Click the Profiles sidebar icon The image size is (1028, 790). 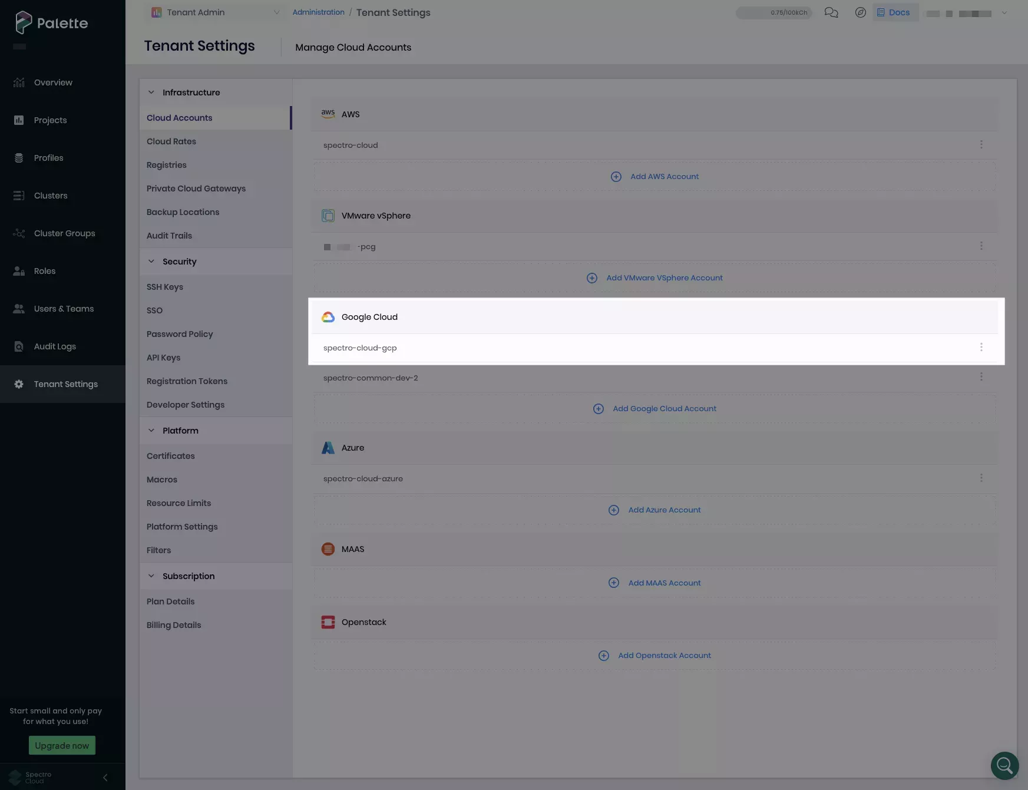pyautogui.click(x=19, y=158)
